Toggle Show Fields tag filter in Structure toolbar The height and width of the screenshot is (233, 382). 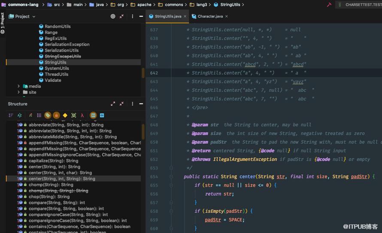[x=48, y=115]
